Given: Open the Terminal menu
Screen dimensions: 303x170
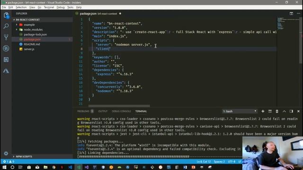Looking at the screenshot, I should pos(49,8).
